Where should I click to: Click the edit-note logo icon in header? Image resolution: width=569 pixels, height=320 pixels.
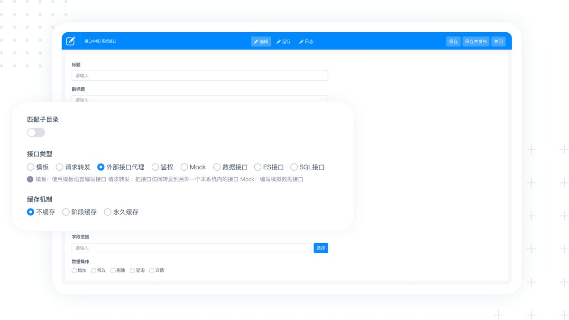pyautogui.click(x=71, y=41)
